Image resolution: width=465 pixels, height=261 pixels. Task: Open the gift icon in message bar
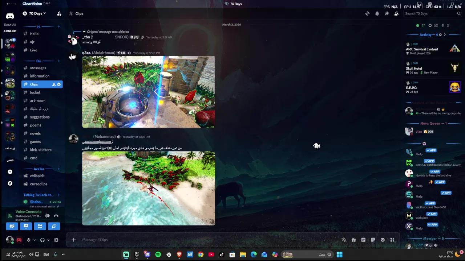tap(353, 240)
